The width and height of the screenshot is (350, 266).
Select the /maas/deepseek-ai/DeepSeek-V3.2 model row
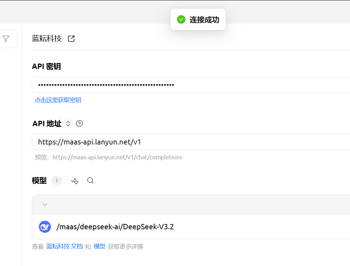click(x=191, y=227)
